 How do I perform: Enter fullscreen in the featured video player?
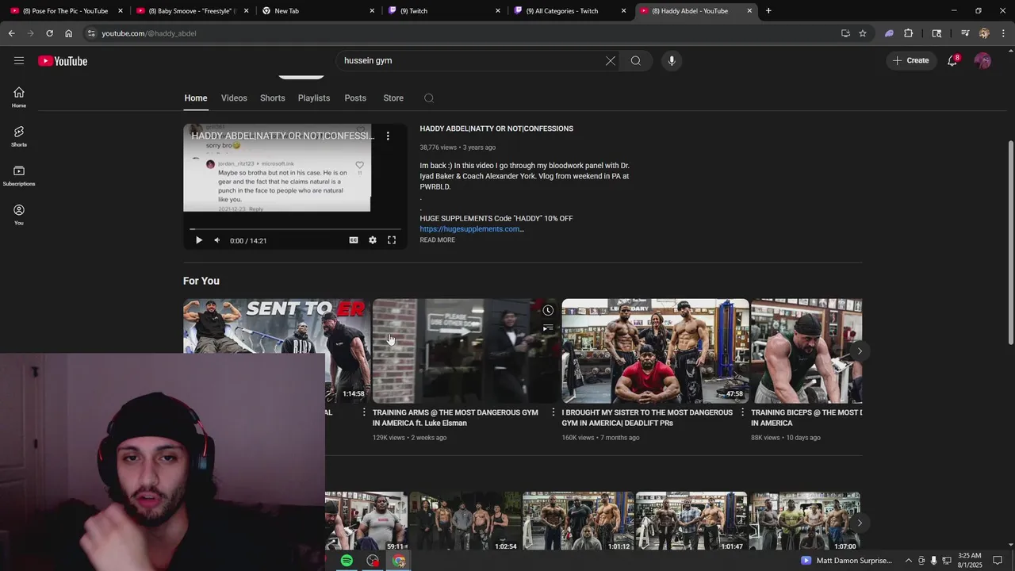pos(392,240)
